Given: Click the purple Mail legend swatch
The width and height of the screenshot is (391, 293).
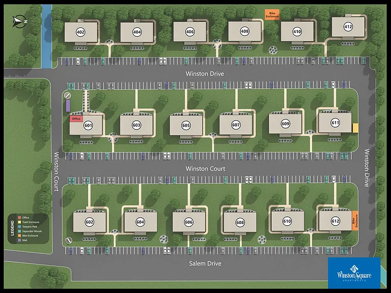Looking at the screenshot, I should (x=19, y=240).
